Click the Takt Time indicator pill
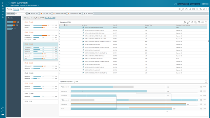210x118 pixels. click(33, 13)
